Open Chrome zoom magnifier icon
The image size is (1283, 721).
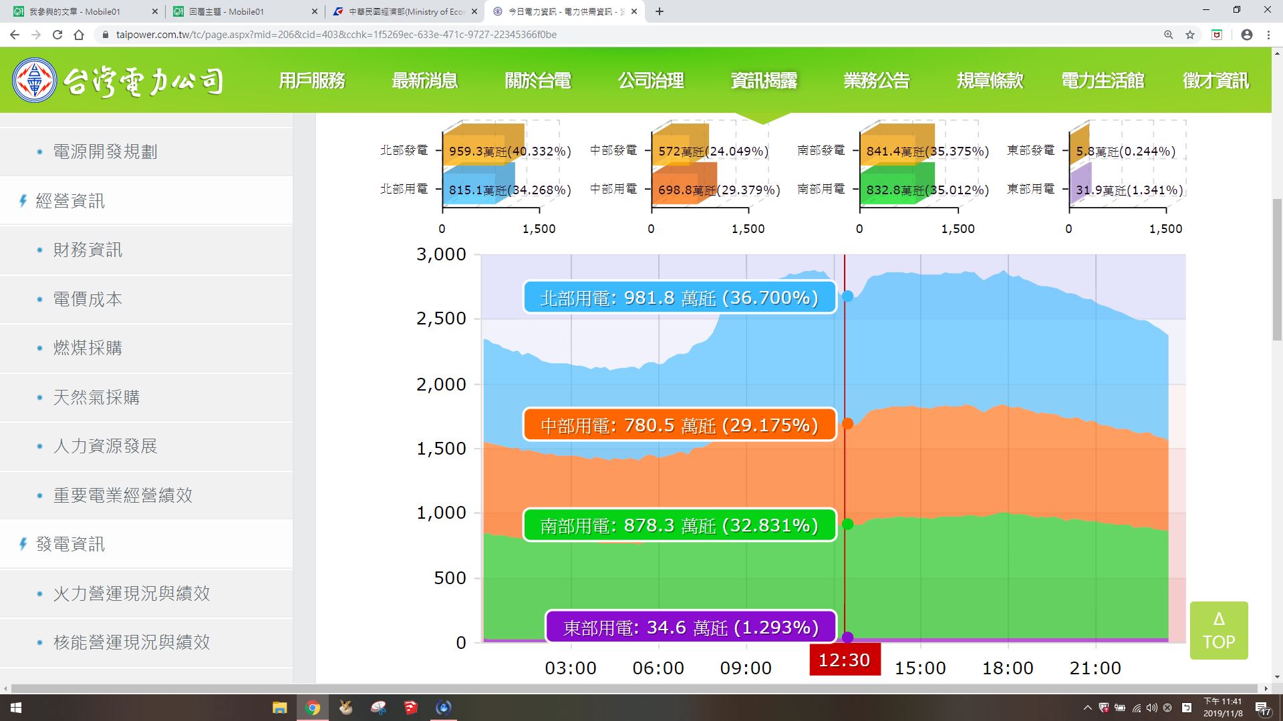1169,35
